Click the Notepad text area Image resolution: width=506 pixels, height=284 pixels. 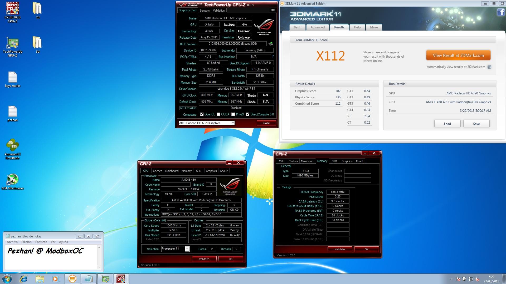tap(51, 257)
